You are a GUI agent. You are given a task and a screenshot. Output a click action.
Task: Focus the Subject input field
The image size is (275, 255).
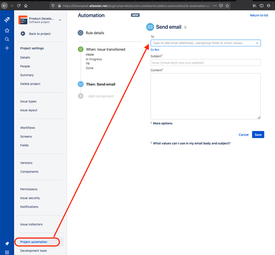click(x=205, y=63)
